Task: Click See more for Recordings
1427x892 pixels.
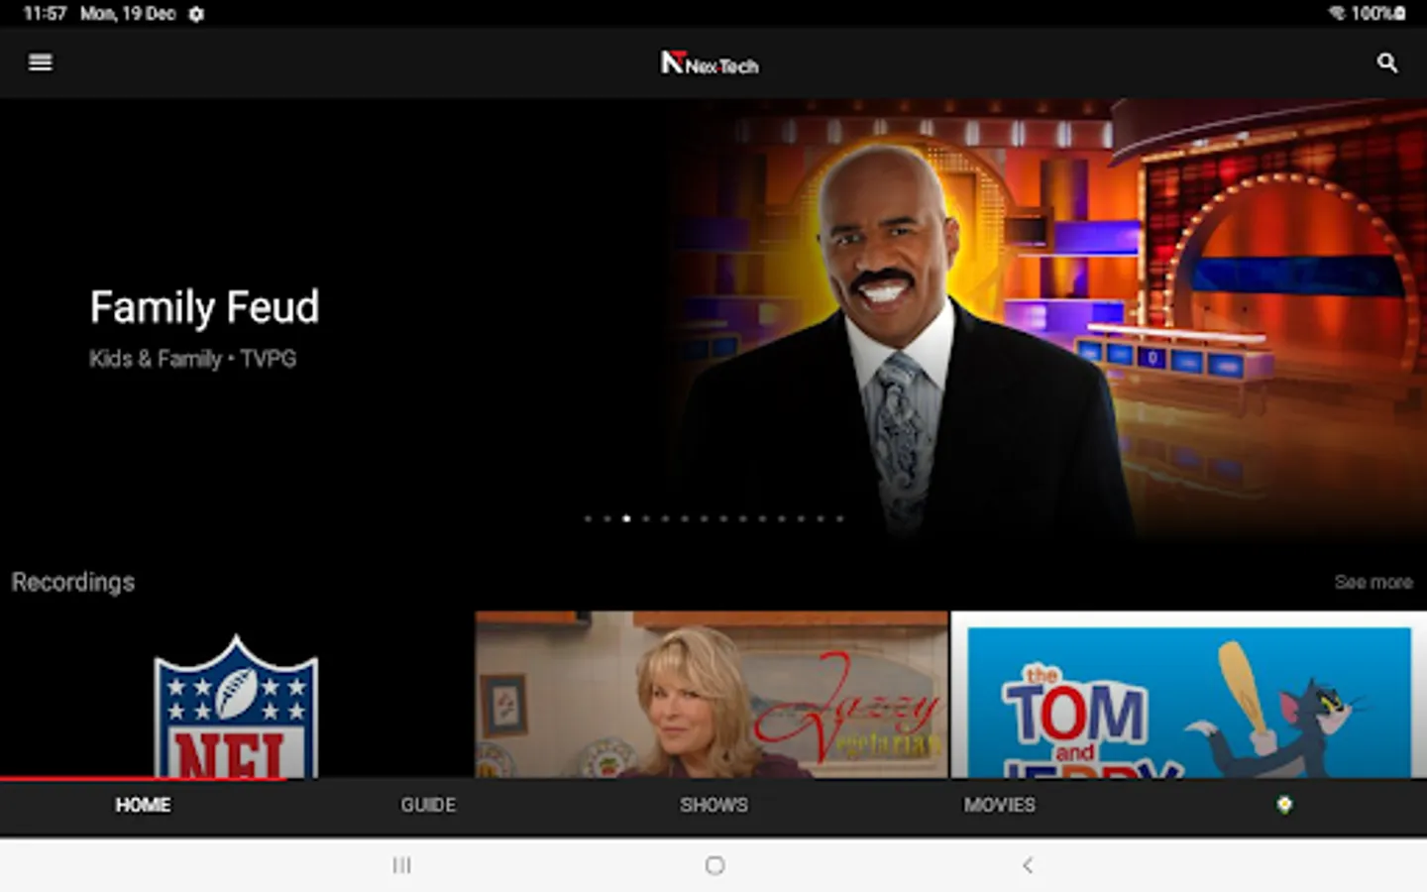Action: click(x=1372, y=582)
